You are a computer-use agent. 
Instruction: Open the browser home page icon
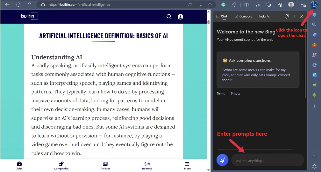point(30,4)
